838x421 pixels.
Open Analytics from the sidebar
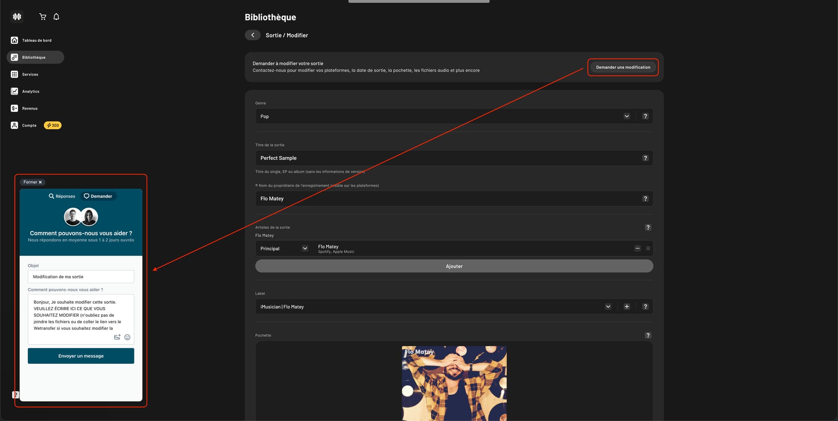pyautogui.click(x=31, y=91)
